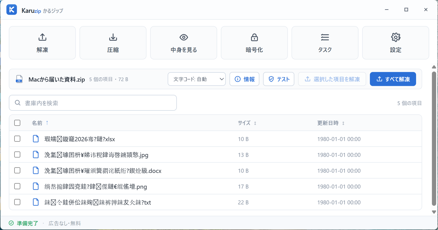Click the 5 個の項目 count above table
Viewport: 438px width, 230px height.
[x=410, y=103]
